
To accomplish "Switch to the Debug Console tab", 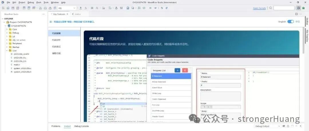I will click(82, 126).
